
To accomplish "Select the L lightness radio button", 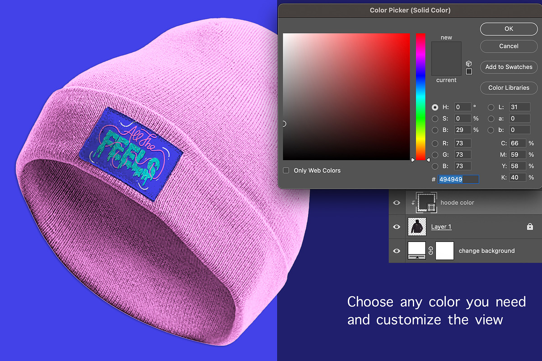I will 491,107.
